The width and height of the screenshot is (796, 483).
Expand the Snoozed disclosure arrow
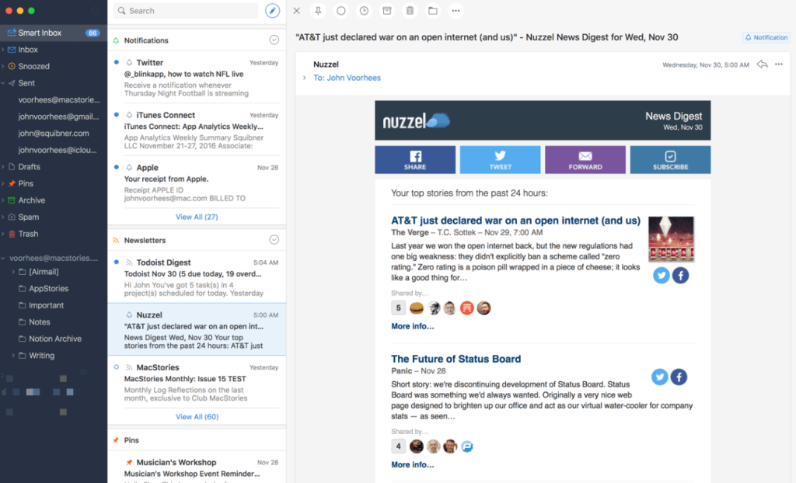click(x=3, y=67)
